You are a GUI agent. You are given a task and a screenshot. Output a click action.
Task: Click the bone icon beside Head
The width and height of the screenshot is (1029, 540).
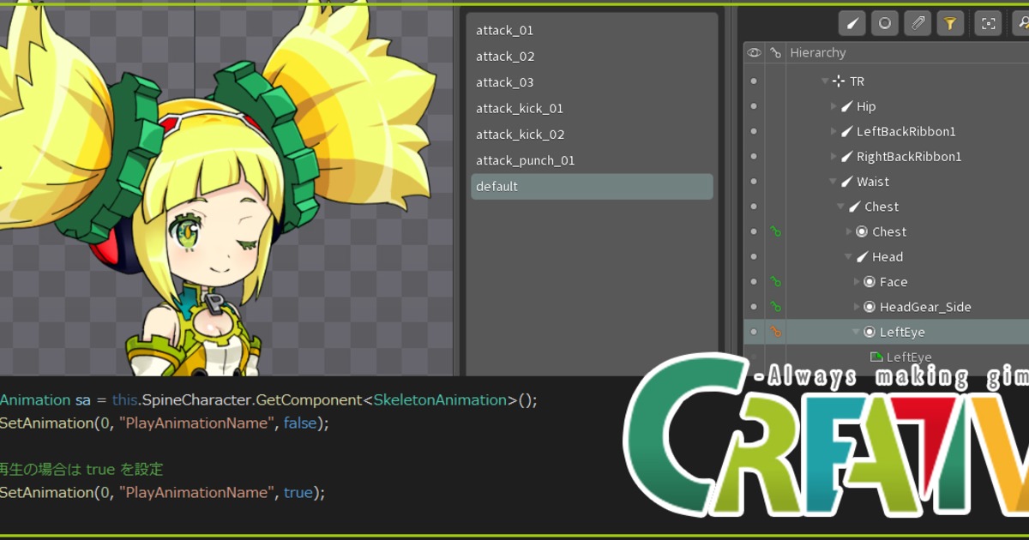tap(862, 257)
